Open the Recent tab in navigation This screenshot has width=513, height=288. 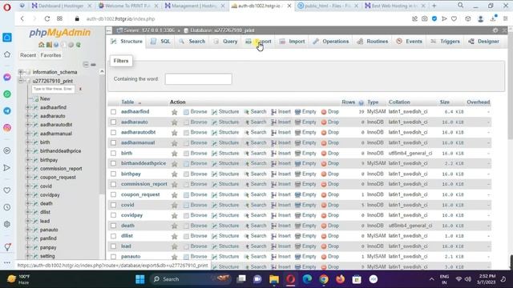(x=28, y=55)
